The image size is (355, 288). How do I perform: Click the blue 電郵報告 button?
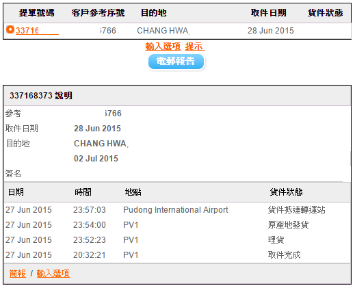click(176, 62)
